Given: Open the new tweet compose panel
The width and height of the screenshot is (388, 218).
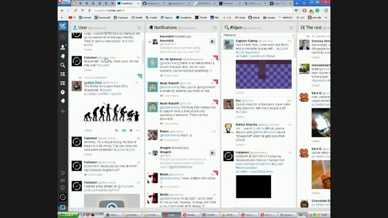Looking at the screenshot, I should pyautogui.click(x=62, y=26).
